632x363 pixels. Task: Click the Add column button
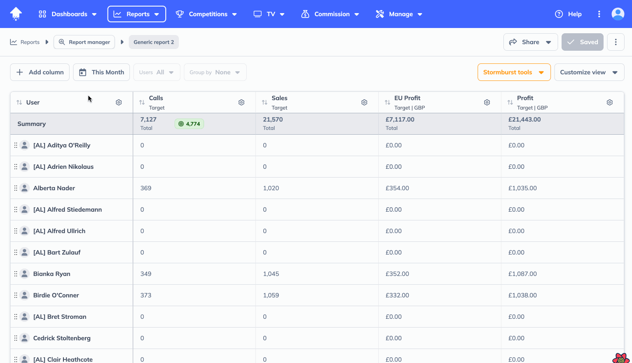(x=40, y=72)
